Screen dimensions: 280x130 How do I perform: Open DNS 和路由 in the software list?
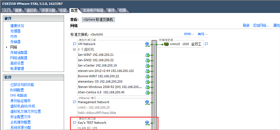pyautogui.click(x=19, y=95)
